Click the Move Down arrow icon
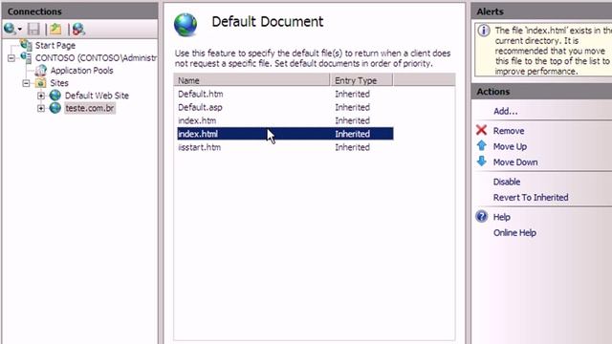Viewport: 612px width, 344px height. pyautogui.click(x=482, y=161)
